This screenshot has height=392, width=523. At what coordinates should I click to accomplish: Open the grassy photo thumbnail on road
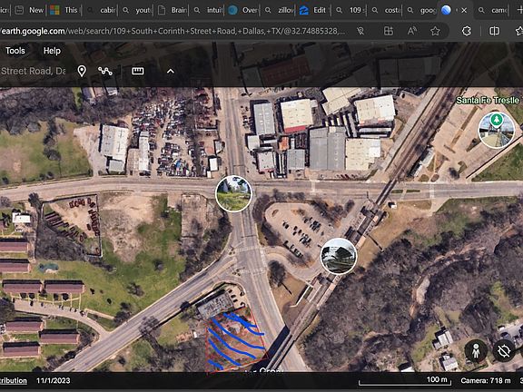(x=233, y=193)
